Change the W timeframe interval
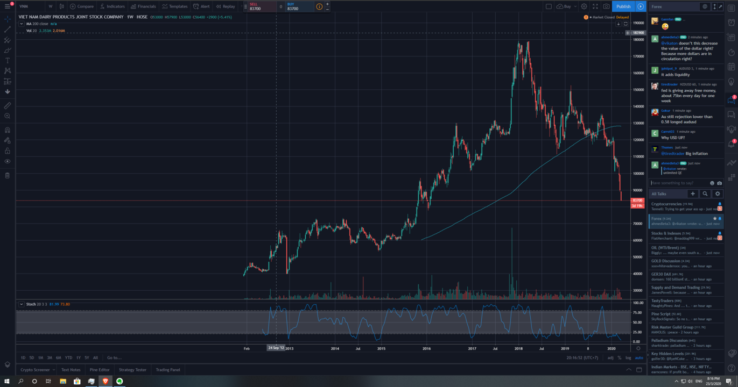Screen dimensions: 738x387 coord(51,6)
